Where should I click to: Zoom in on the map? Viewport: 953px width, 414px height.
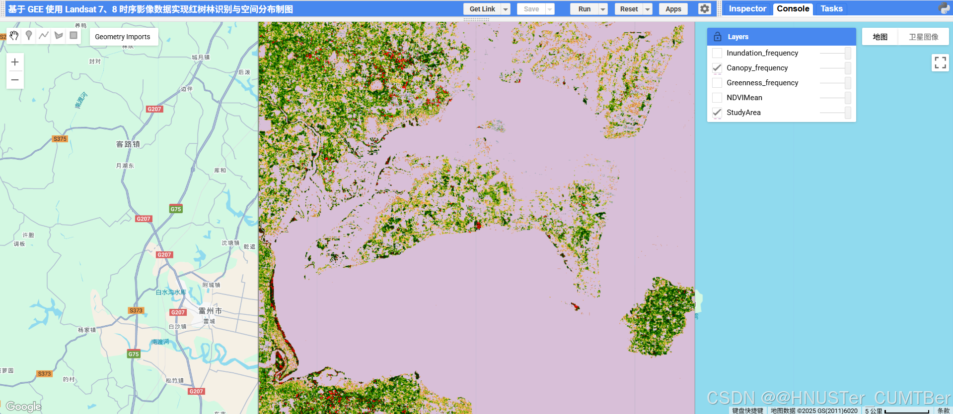pos(15,62)
